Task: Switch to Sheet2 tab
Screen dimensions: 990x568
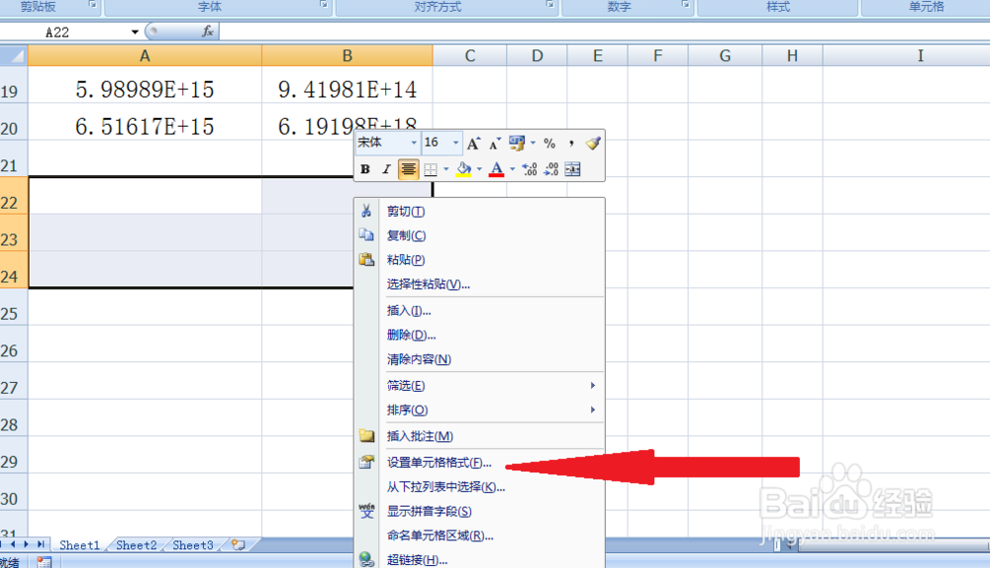Action: pos(136,544)
